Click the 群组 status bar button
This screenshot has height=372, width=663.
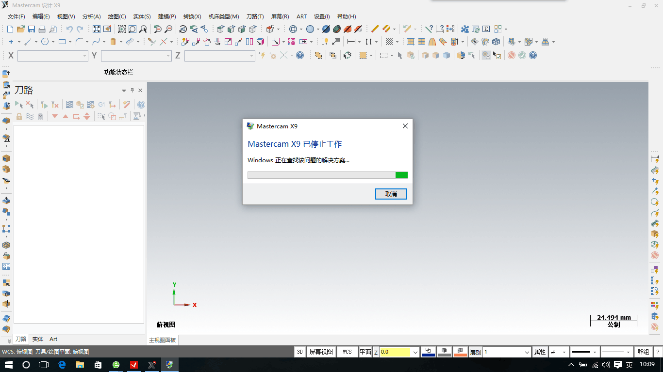coord(644,352)
